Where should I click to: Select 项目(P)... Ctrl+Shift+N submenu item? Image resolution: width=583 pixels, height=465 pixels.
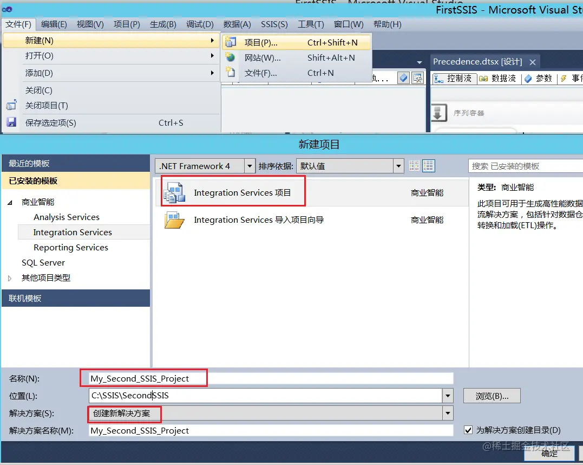pos(296,42)
